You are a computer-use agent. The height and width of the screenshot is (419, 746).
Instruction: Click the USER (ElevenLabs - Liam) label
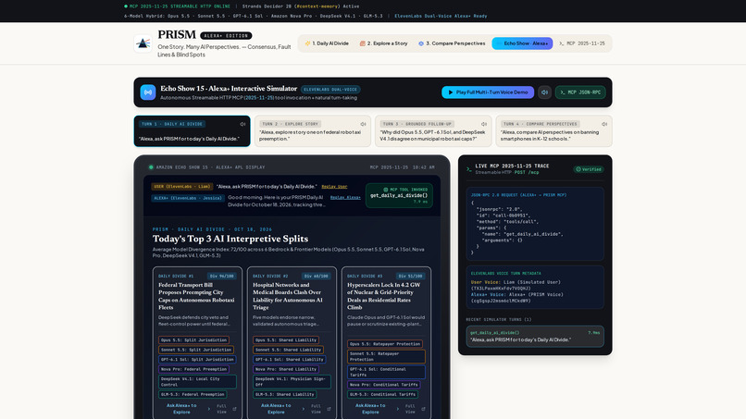point(182,187)
